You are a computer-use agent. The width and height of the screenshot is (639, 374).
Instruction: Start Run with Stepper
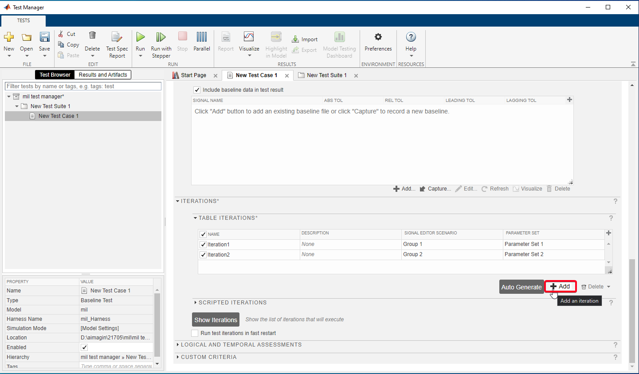tap(161, 44)
